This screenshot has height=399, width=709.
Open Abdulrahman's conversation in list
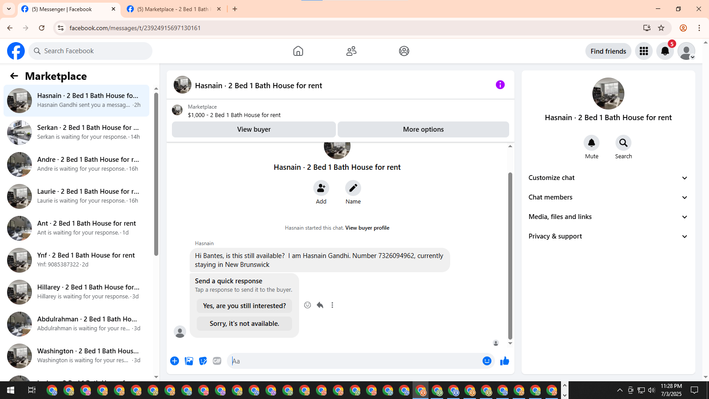(76, 324)
